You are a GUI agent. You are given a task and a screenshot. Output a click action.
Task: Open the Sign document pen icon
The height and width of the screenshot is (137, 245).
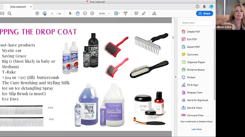tap(154, 14)
